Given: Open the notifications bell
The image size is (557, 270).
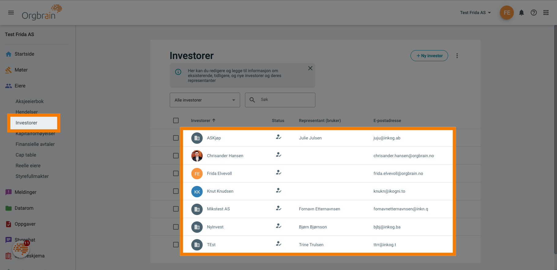Looking at the screenshot, I should click(x=522, y=13).
